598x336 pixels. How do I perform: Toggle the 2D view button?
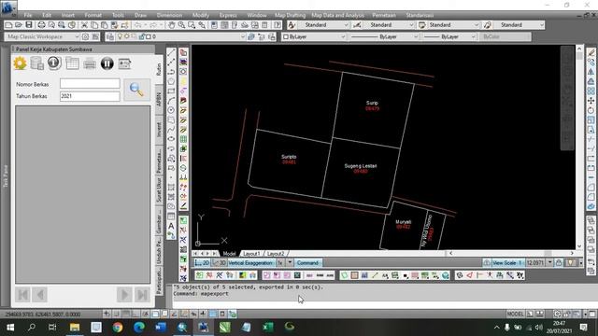(203, 263)
